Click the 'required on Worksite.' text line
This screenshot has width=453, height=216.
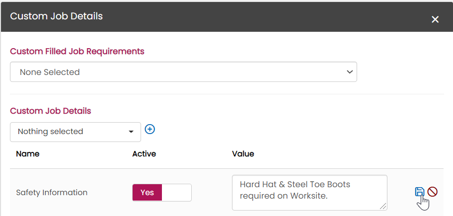[284, 196]
